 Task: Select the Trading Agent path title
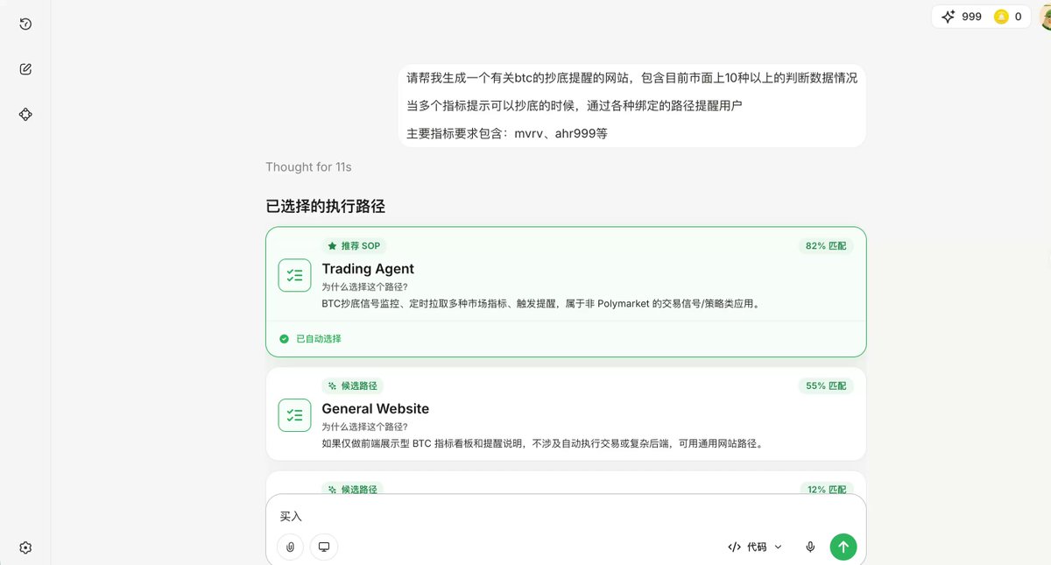pos(368,269)
